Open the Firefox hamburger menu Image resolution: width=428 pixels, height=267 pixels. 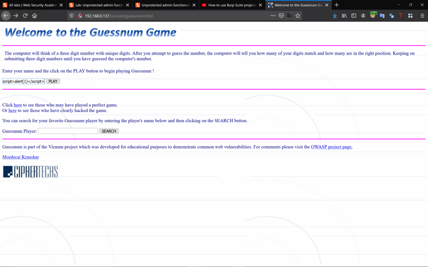[422, 16]
